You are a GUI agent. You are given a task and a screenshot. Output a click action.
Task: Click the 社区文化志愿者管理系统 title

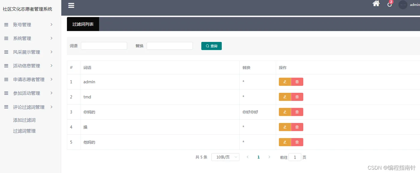(28, 9)
